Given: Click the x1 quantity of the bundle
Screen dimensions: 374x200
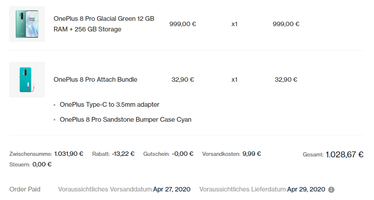Looking at the screenshot, I should tap(234, 80).
